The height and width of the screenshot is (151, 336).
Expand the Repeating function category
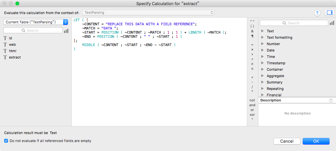(x=262, y=89)
